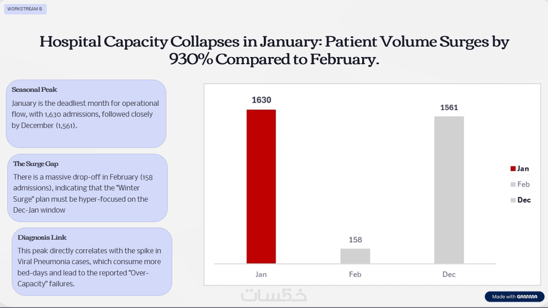Viewport: 548px width, 308px height.
Task: Click the 1630 data label
Action: click(x=262, y=100)
